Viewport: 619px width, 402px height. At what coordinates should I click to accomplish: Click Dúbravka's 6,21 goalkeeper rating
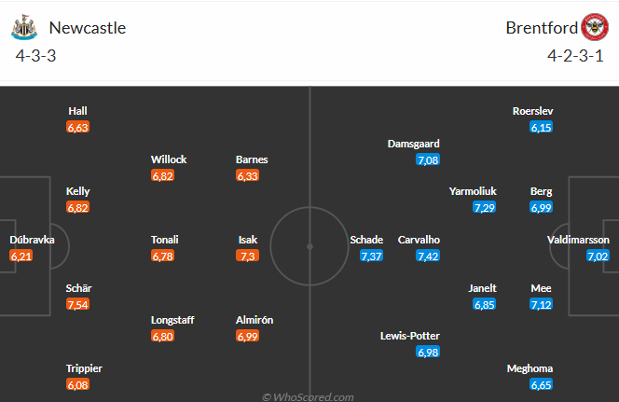[x=21, y=256]
